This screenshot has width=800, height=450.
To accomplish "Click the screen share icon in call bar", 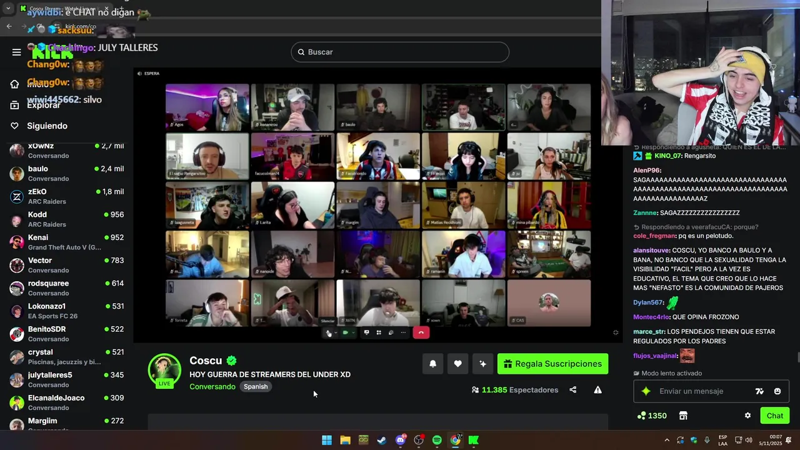I will (x=367, y=332).
